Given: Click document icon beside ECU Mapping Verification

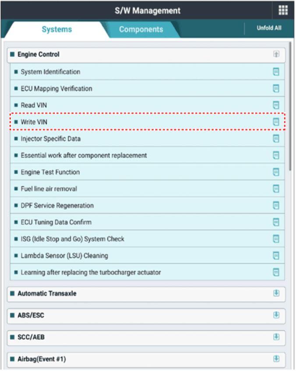Looking at the screenshot, I should point(276,88).
